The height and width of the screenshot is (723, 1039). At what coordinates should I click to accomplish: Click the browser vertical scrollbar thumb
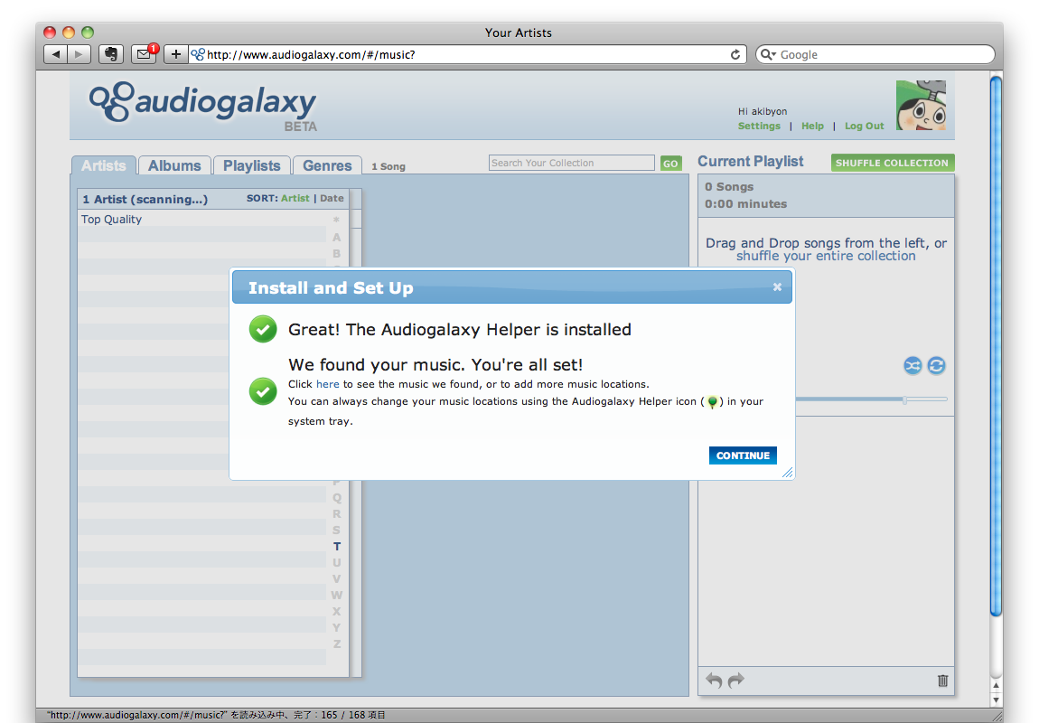[x=996, y=347]
